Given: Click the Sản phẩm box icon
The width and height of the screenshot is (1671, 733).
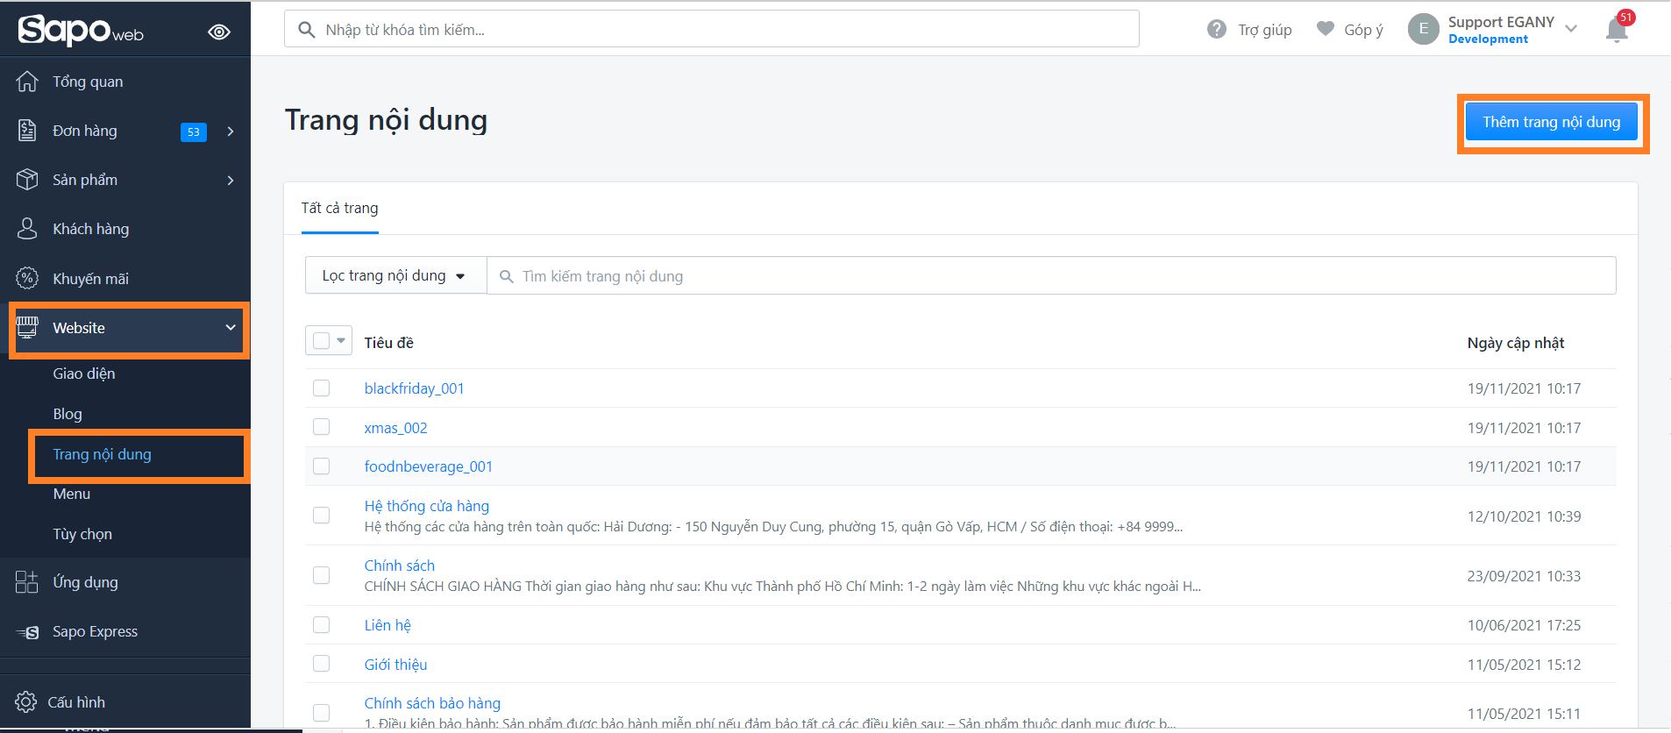Looking at the screenshot, I should [27, 180].
